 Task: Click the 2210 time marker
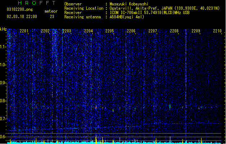click(x=217, y=31)
